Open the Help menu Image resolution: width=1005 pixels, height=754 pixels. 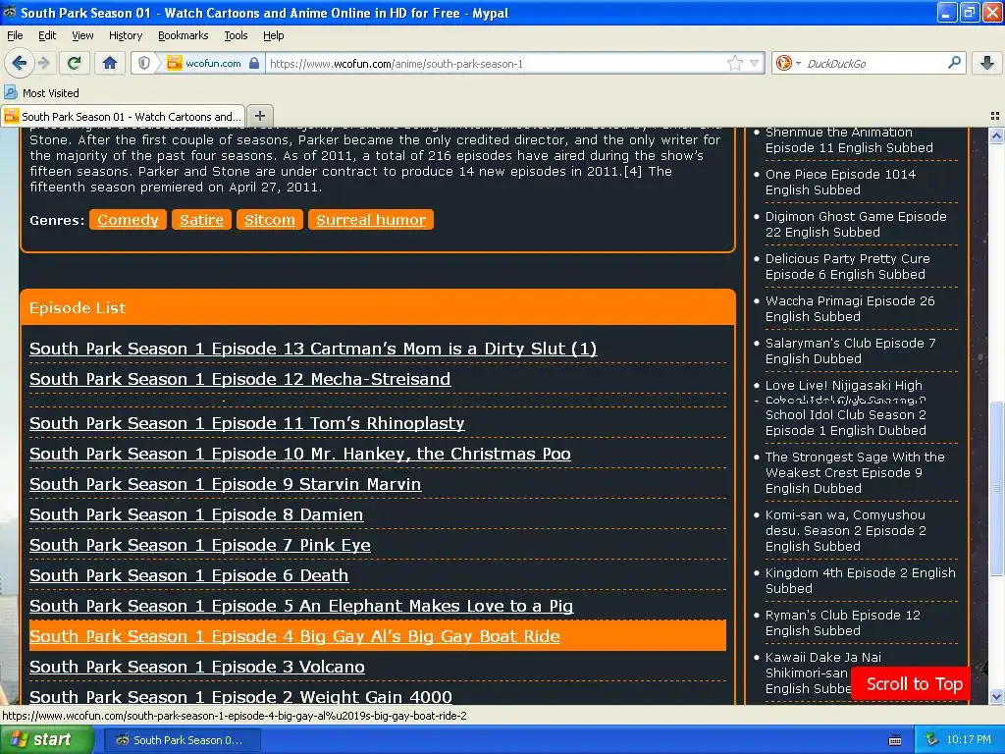(x=273, y=35)
